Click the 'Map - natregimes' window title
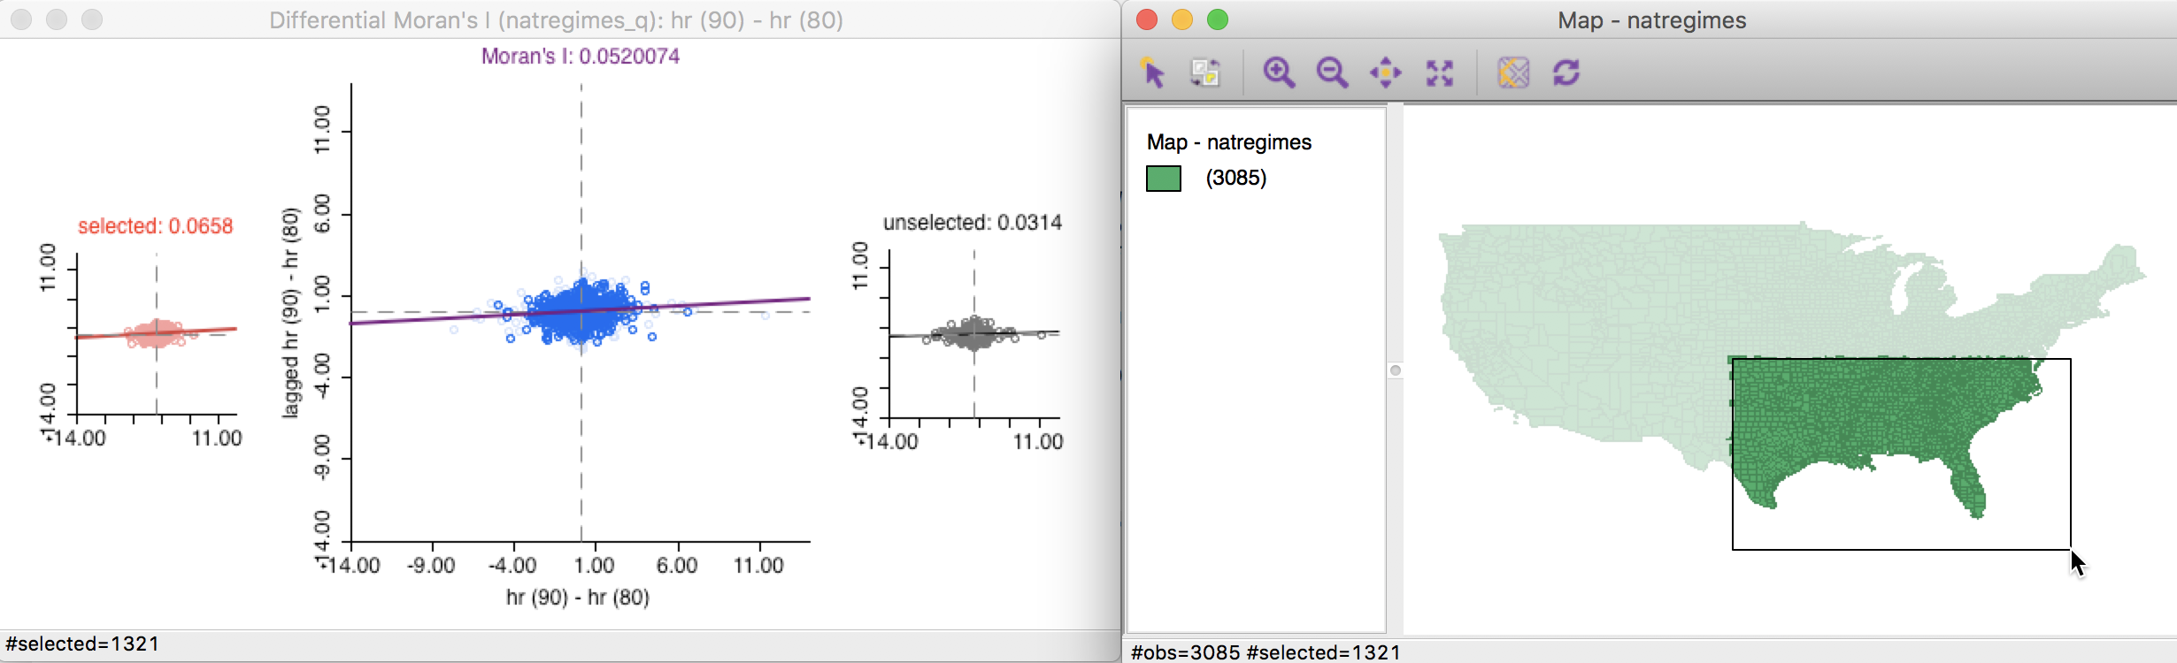The width and height of the screenshot is (2177, 663). 1652,20
